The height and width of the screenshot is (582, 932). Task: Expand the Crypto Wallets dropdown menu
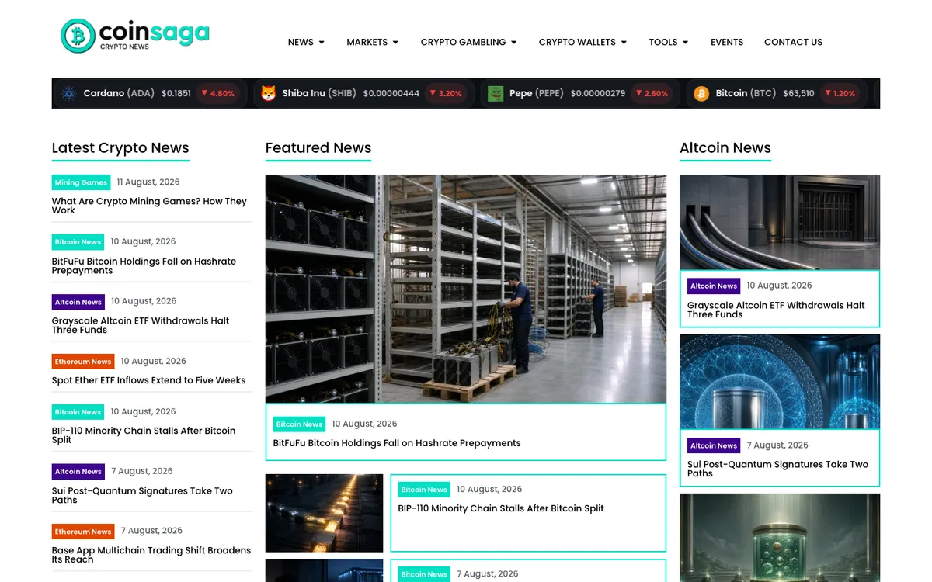coord(582,42)
